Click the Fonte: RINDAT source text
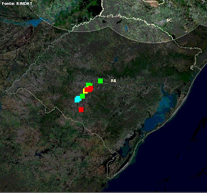 17,3
